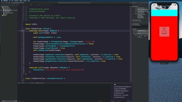Open the Type dropdown in file inspector
The image size is (182, 102).
pos(143,9)
